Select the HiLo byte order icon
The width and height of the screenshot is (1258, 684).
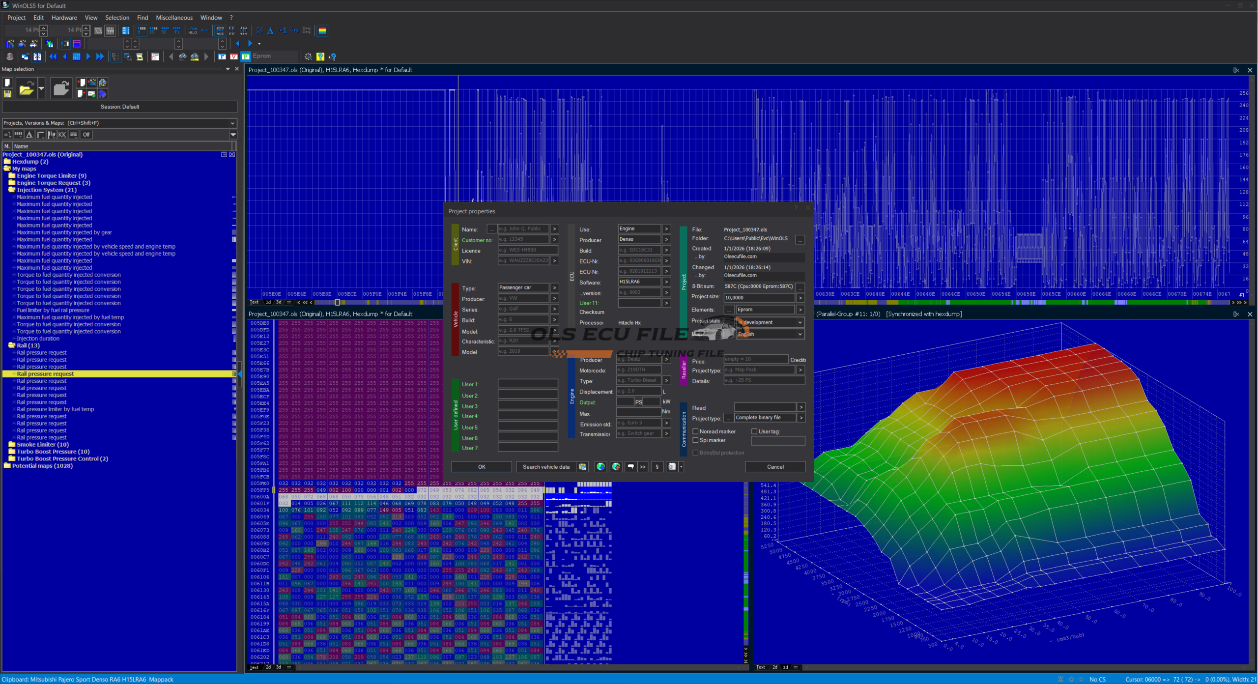tap(193, 30)
